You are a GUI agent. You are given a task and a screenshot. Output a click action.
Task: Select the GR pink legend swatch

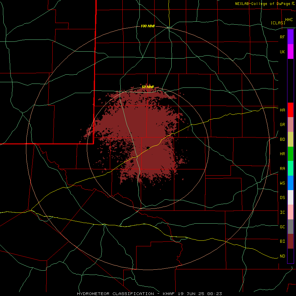coord(290,124)
